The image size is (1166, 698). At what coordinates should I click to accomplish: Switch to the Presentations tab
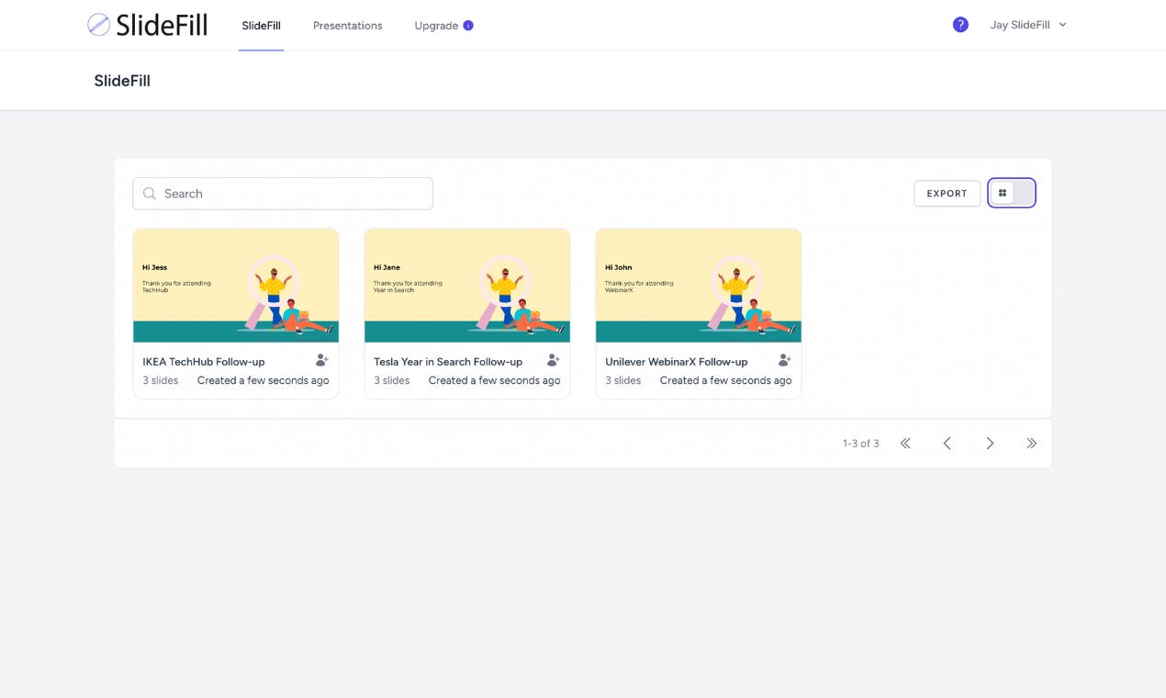(x=347, y=26)
